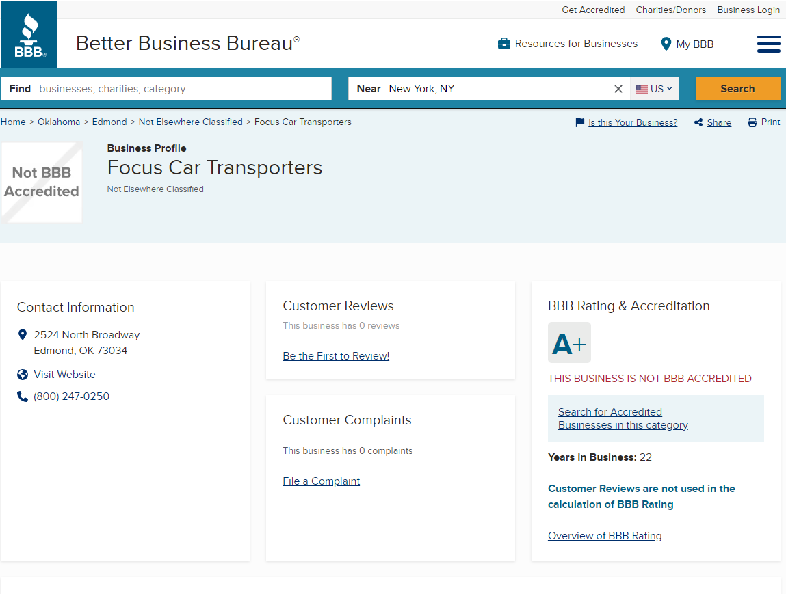Click the globe icon beside Visit Website

[23, 375]
